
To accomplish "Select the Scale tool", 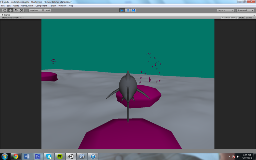I will [22, 10].
